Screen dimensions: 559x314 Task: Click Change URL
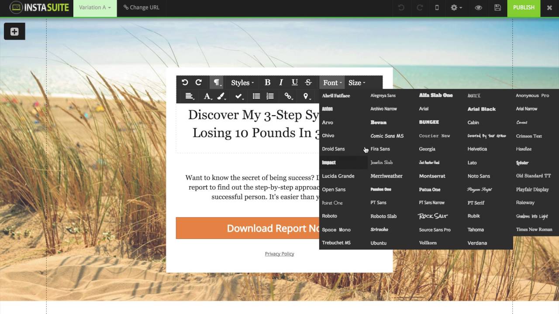[x=141, y=7]
